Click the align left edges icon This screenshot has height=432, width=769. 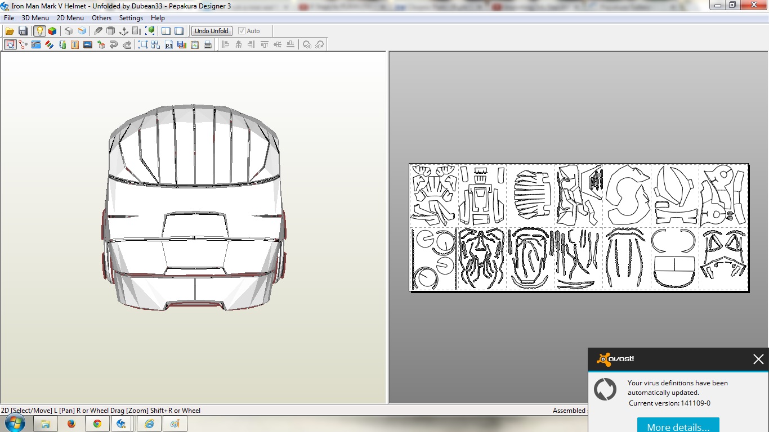pyautogui.click(x=226, y=44)
